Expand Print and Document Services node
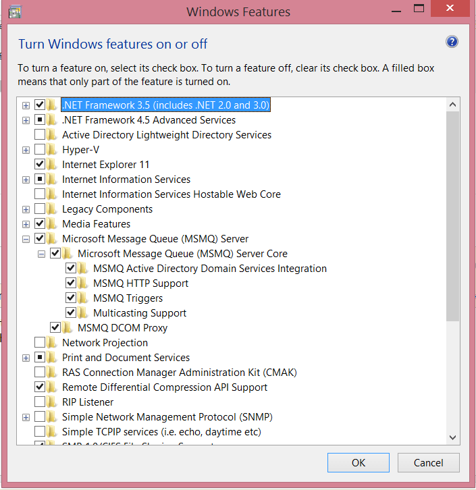The width and height of the screenshot is (476, 490). tap(26, 358)
